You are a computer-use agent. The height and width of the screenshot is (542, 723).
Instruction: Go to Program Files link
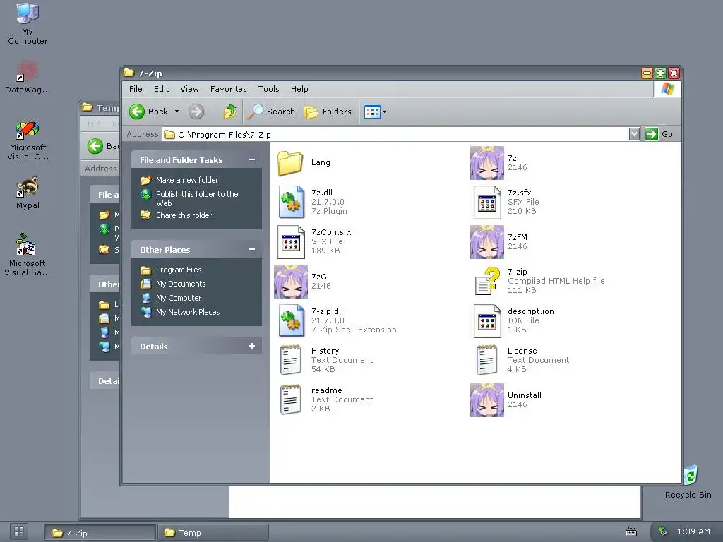pos(179,270)
